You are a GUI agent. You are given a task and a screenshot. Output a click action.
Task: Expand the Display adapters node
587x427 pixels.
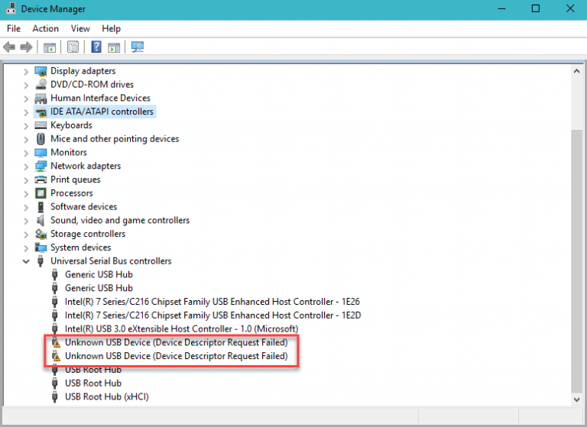[26, 72]
